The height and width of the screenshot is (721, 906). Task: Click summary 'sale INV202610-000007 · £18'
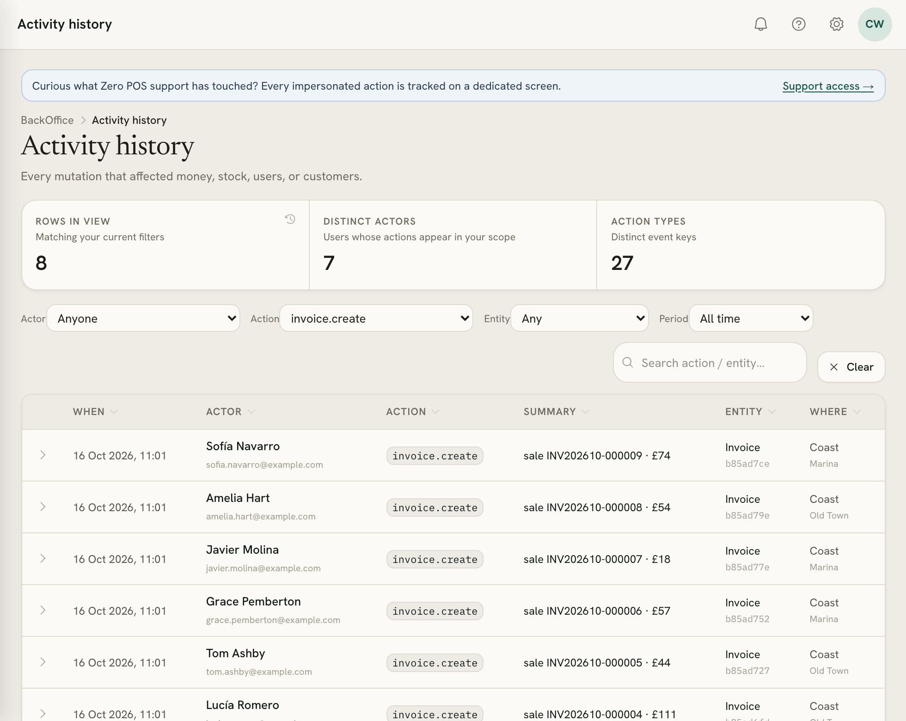pyautogui.click(x=597, y=559)
